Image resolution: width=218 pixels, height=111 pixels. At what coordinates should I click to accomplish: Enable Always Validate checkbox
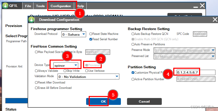pyautogui.click(x=36, y=71)
